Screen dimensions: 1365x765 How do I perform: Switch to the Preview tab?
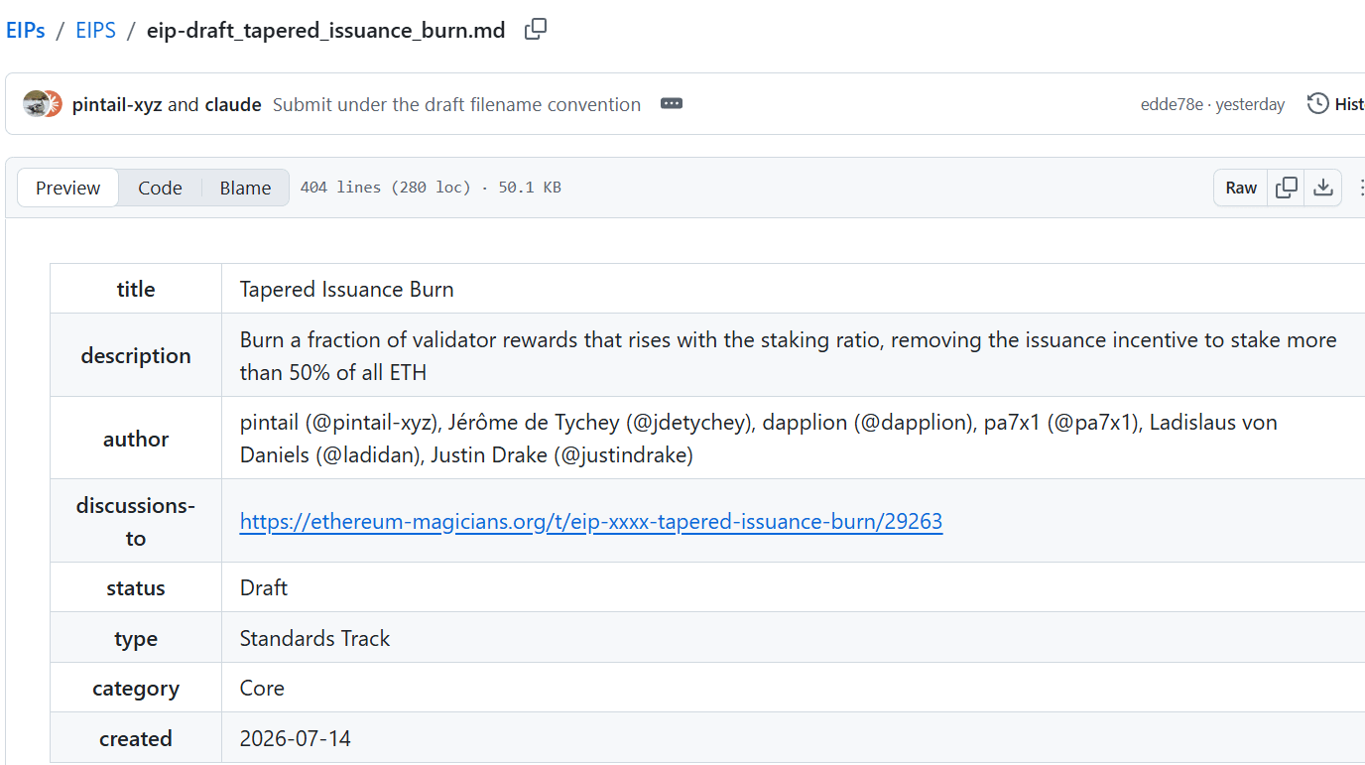67,188
